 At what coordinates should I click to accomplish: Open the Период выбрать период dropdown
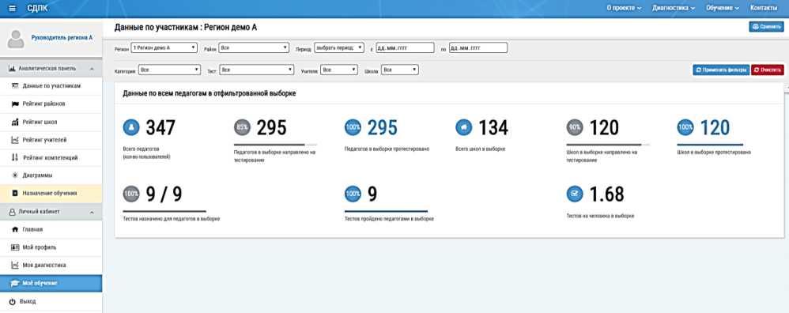[338, 47]
